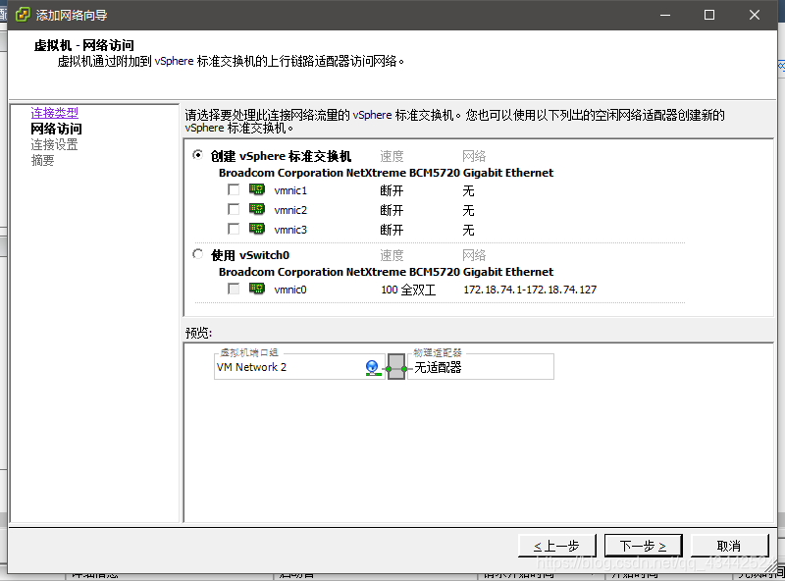Click the vmnic3 network adapter icon
Viewport: 785px width, 581px height.
coord(257,229)
